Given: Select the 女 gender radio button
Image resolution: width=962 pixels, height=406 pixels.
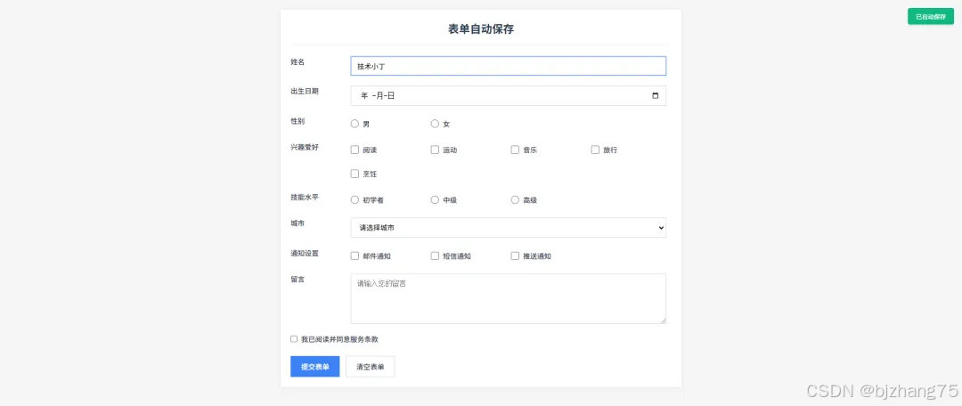Looking at the screenshot, I should click(435, 124).
